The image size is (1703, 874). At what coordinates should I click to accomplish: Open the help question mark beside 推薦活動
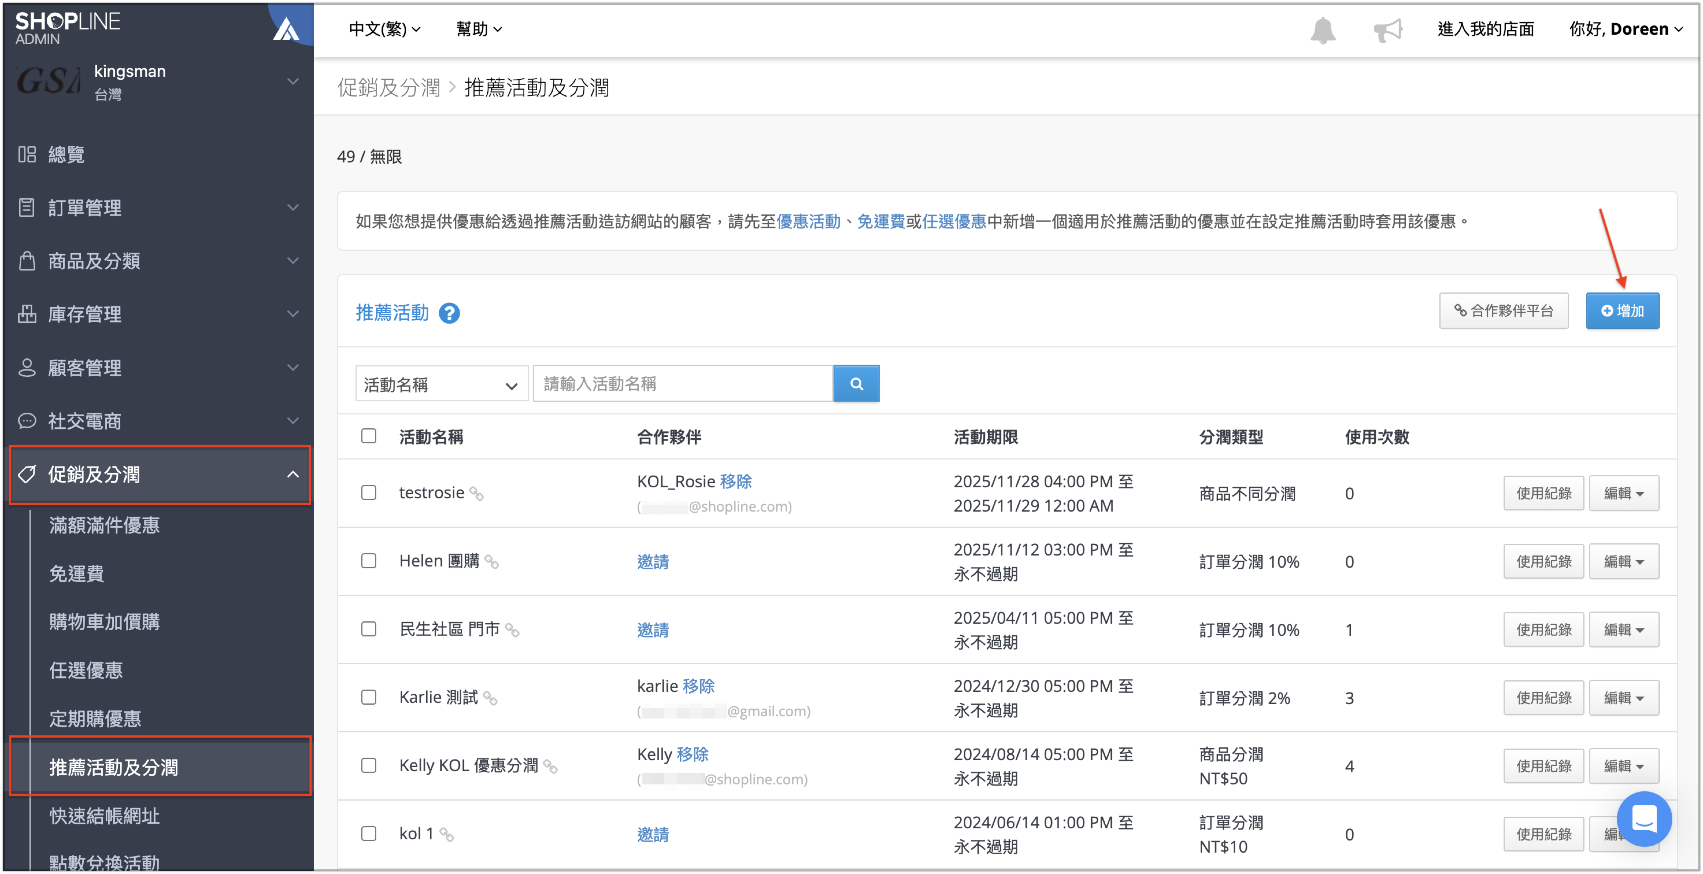click(449, 313)
